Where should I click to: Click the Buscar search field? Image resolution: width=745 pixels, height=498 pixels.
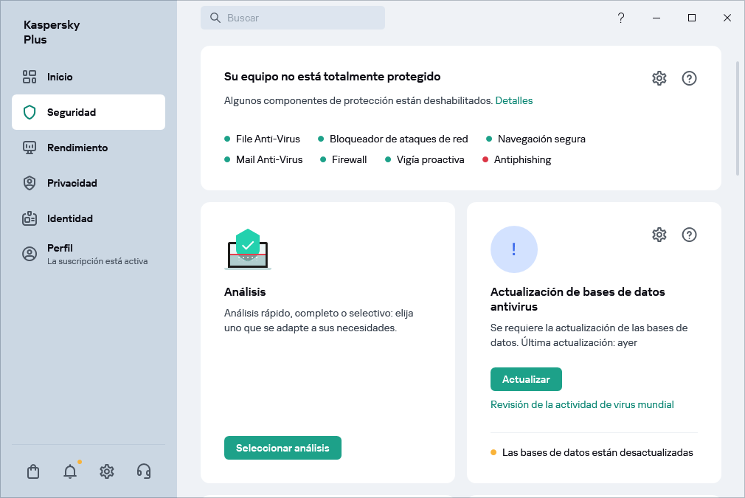pos(293,17)
